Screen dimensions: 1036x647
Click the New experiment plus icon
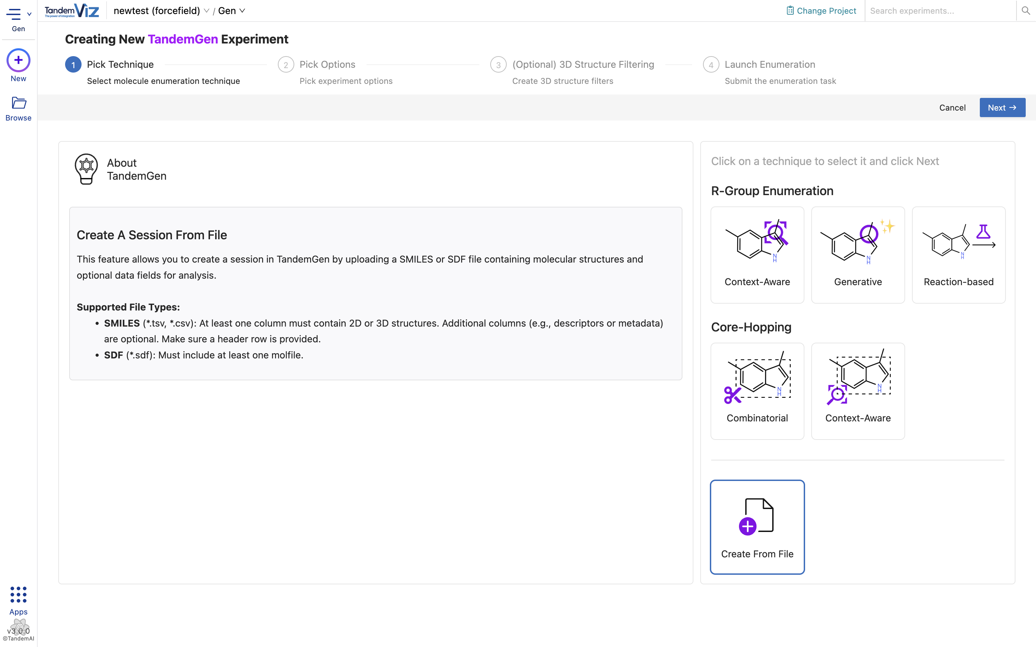click(18, 60)
